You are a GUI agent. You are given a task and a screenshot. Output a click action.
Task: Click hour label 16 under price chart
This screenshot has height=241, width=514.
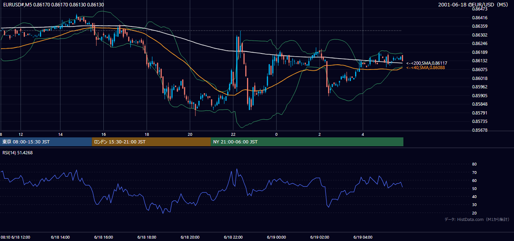pos(104,134)
